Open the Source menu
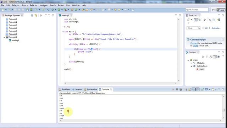227x128 pixels. click(24, 5)
